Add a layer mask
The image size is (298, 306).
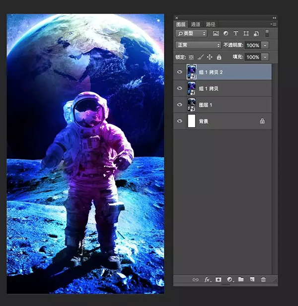pyautogui.click(x=219, y=280)
